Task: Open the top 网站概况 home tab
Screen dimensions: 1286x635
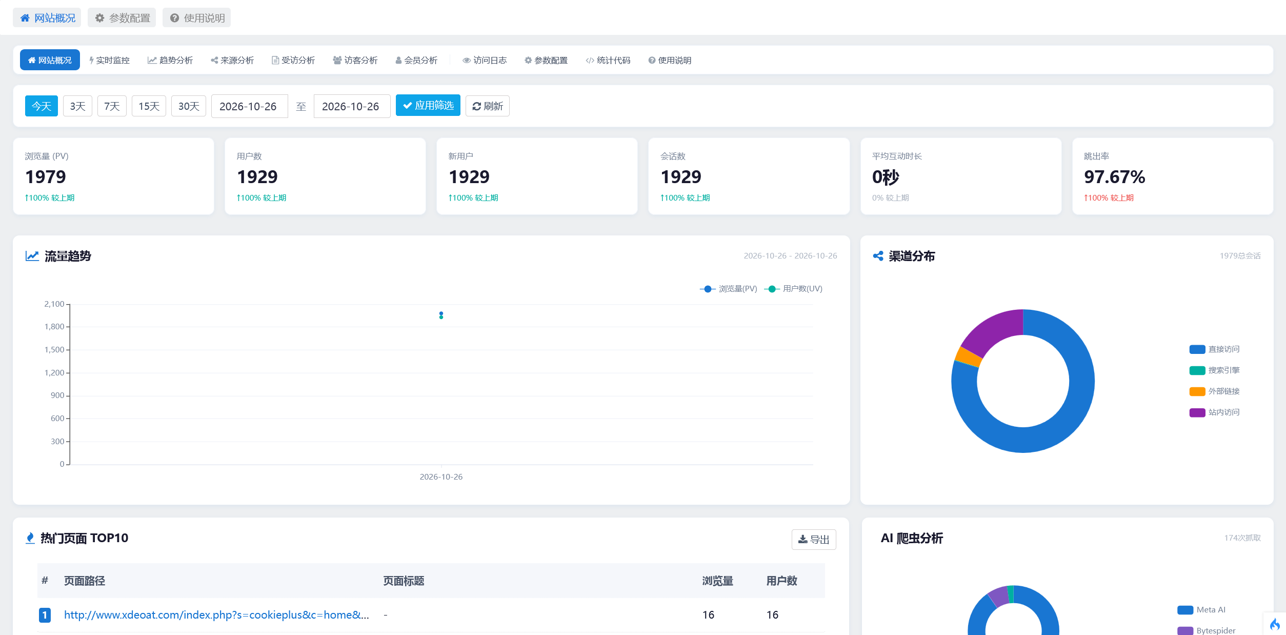Action: tap(47, 18)
